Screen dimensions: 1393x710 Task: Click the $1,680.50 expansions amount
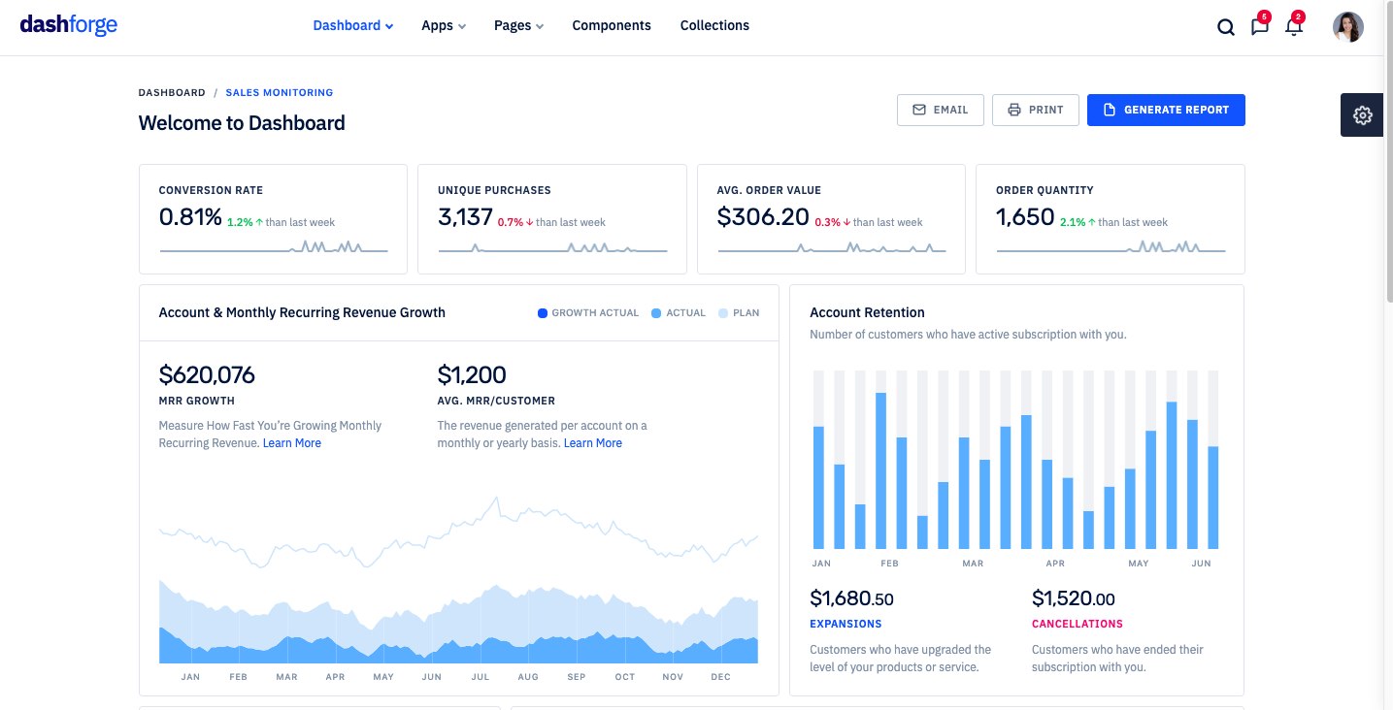[x=851, y=598]
